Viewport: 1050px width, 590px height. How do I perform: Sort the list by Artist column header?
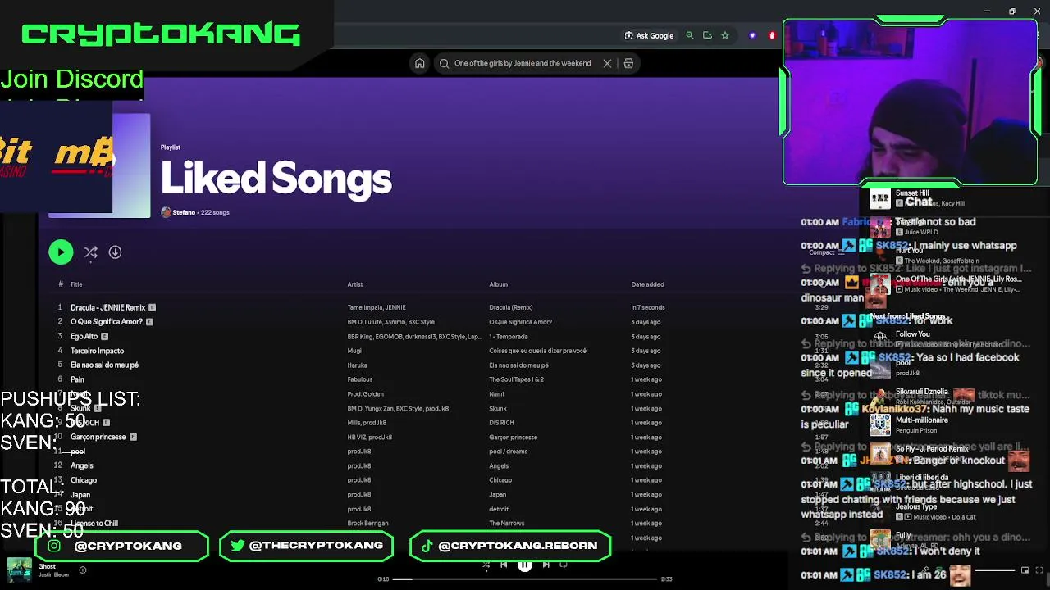click(354, 284)
